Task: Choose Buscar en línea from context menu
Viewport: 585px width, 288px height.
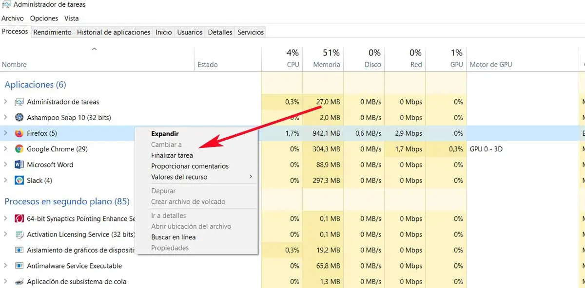Action: click(x=174, y=237)
